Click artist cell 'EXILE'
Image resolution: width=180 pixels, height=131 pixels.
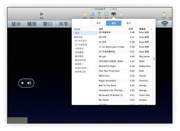tap(142, 61)
